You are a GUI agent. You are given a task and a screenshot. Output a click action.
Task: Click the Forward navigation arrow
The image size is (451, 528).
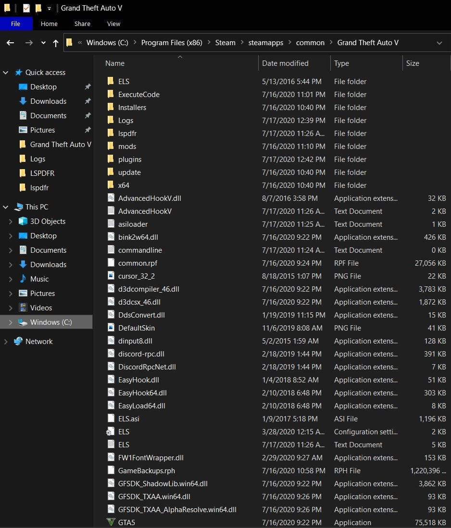click(x=29, y=43)
